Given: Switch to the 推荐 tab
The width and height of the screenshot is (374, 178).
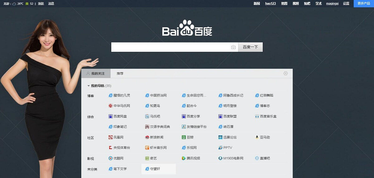Looking at the screenshot, I should [x=120, y=74].
